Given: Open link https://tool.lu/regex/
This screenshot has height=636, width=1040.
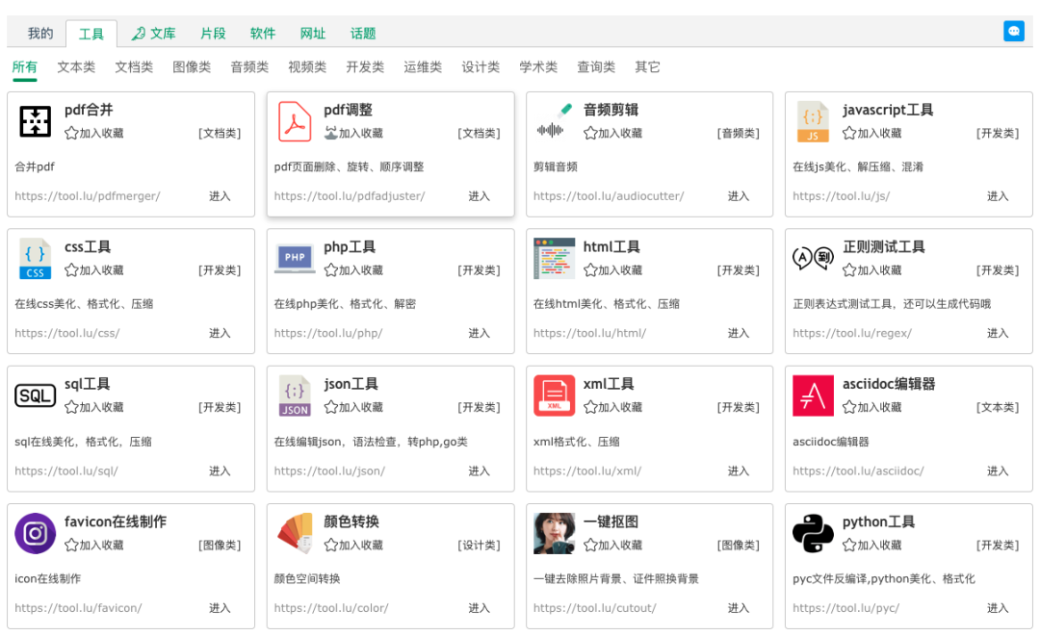Looking at the screenshot, I should point(852,333).
